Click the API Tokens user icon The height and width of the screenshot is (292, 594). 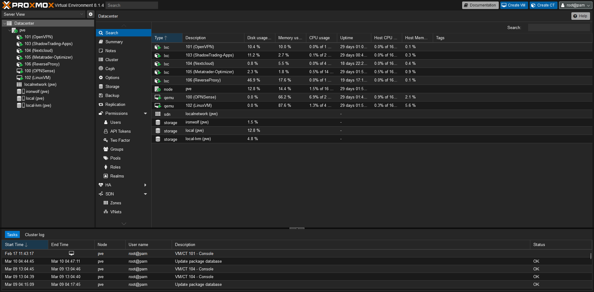106,131
